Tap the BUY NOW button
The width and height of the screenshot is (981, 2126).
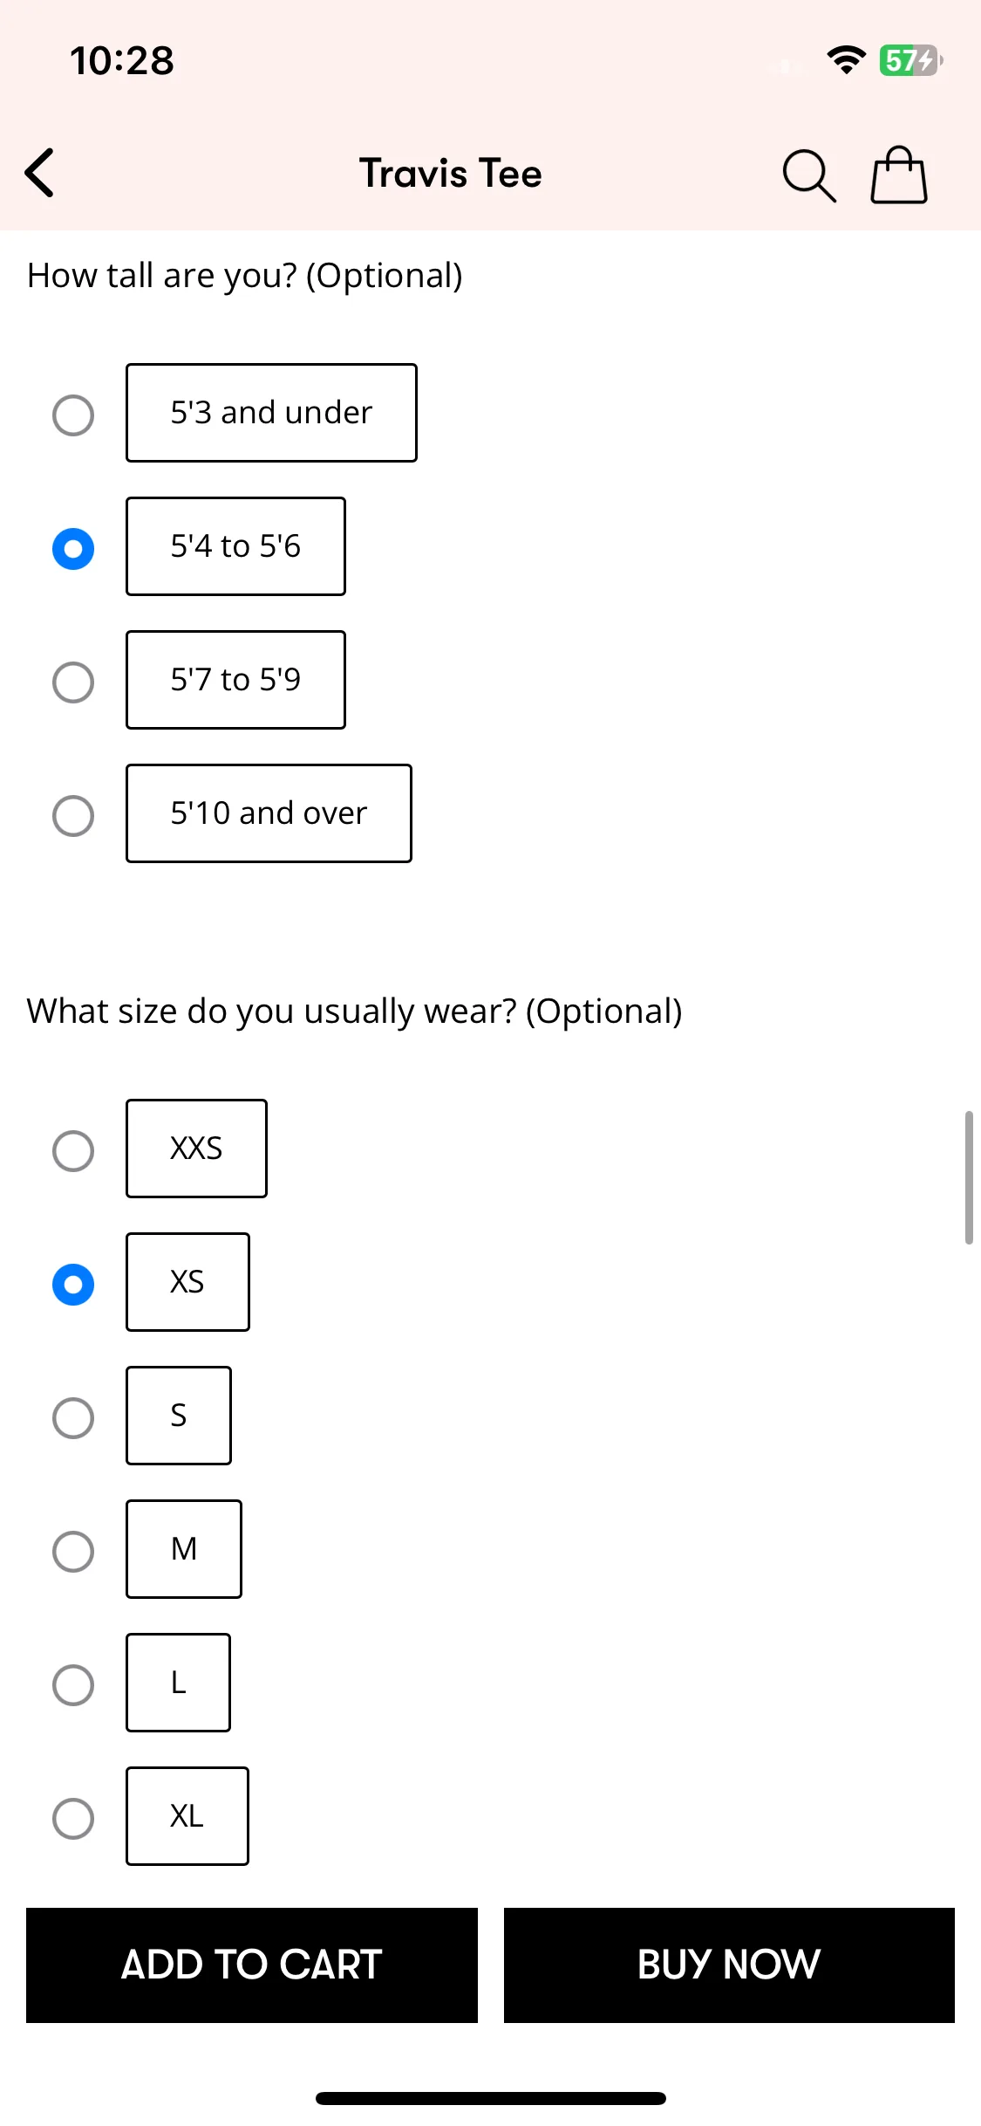coord(729,1965)
